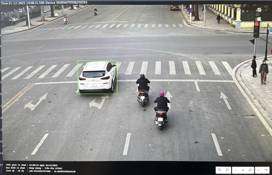This screenshot has height=175, width=272.
Task: Click the white Hyundai SUV license plate
Action: (94, 86)
